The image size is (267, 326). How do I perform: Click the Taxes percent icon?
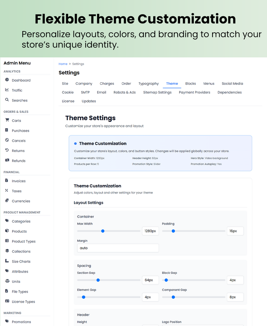(7, 191)
